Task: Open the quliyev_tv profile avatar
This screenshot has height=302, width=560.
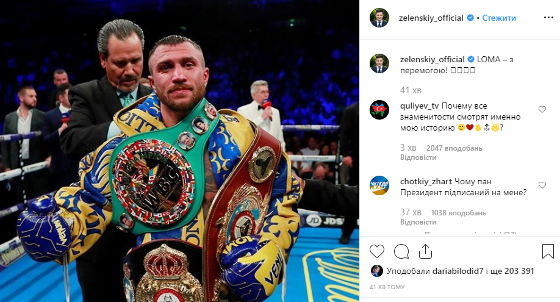Action: 379,110
